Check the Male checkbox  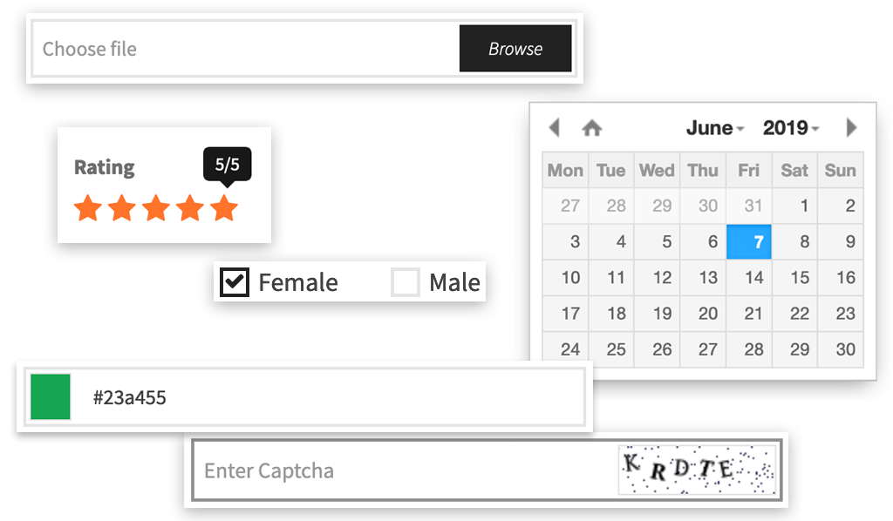[x=405, y=281]
